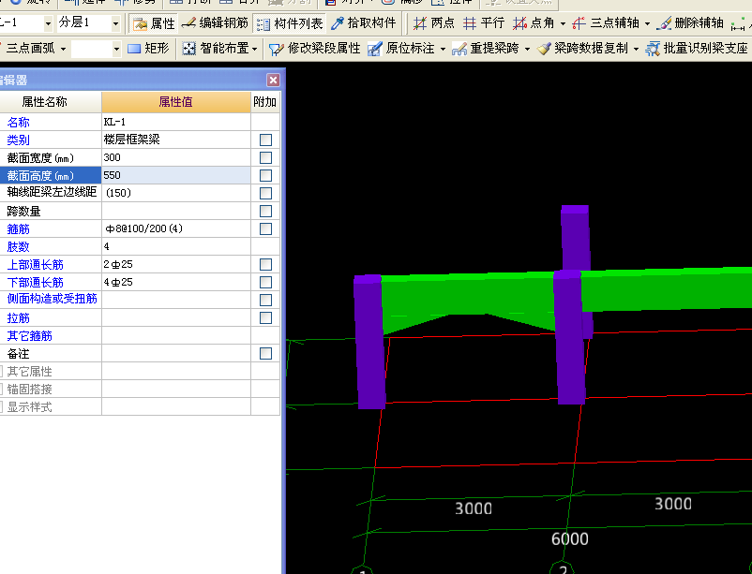Image resolution: width=752 pixels, height=574 pixels.
Task: Click the 箍筋 property name link
Action: point(18,229)
